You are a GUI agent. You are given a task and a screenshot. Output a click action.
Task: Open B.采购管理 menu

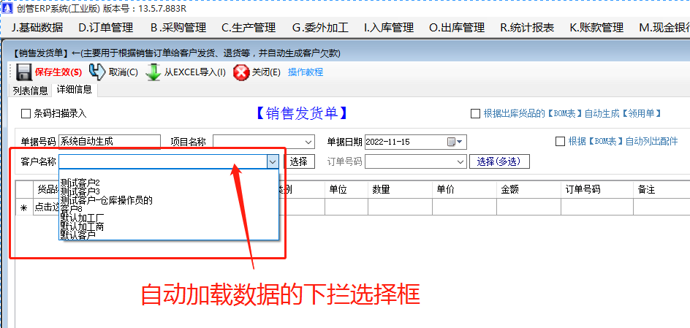click(x=178, y=28)
